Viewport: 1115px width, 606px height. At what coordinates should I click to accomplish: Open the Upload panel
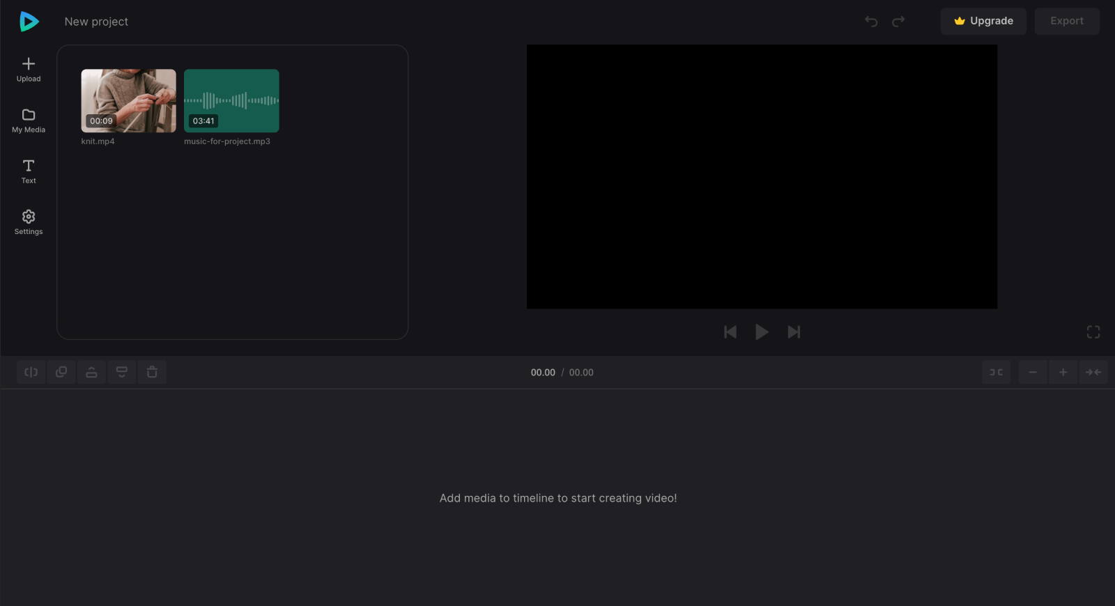(29, 70)
